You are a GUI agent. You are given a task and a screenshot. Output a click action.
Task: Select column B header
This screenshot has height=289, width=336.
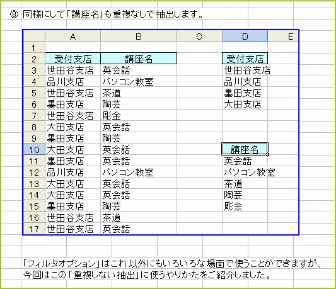139,36
